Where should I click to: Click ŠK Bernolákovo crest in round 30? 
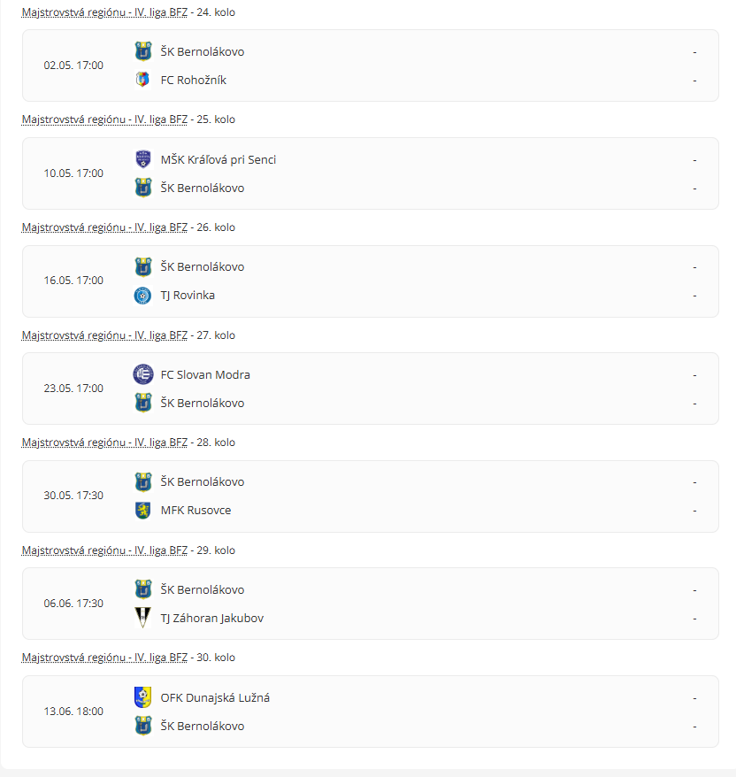point(142,726)
